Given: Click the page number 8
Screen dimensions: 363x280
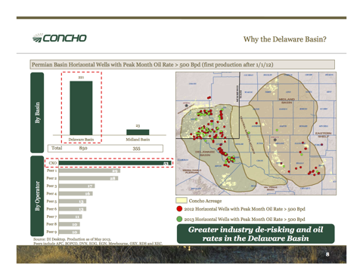Looking at the screenshot, I should 327,254.
